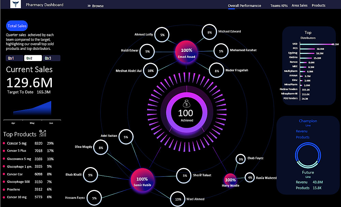The height and width of the screenshot is (207, 341).
Task: Click Medhat Abdel Aal's 10% circle
Action: [x=150, y=71]
